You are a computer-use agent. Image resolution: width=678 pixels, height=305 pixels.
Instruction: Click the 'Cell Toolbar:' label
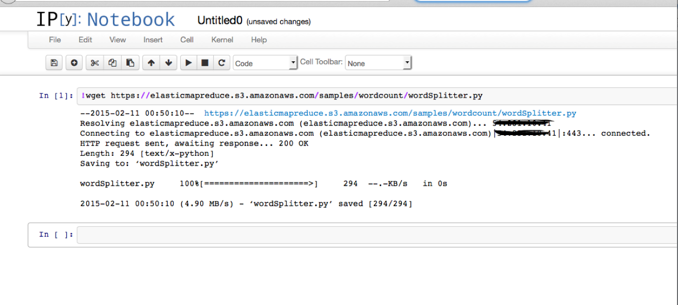[x=321, y=62]
